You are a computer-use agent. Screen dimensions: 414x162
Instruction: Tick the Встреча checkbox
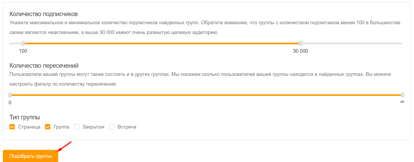[x=112, y=127]
